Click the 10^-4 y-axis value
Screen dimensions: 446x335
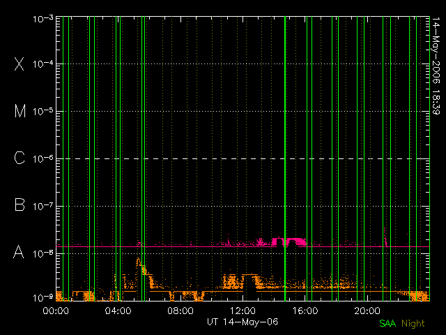pos(43,64)
